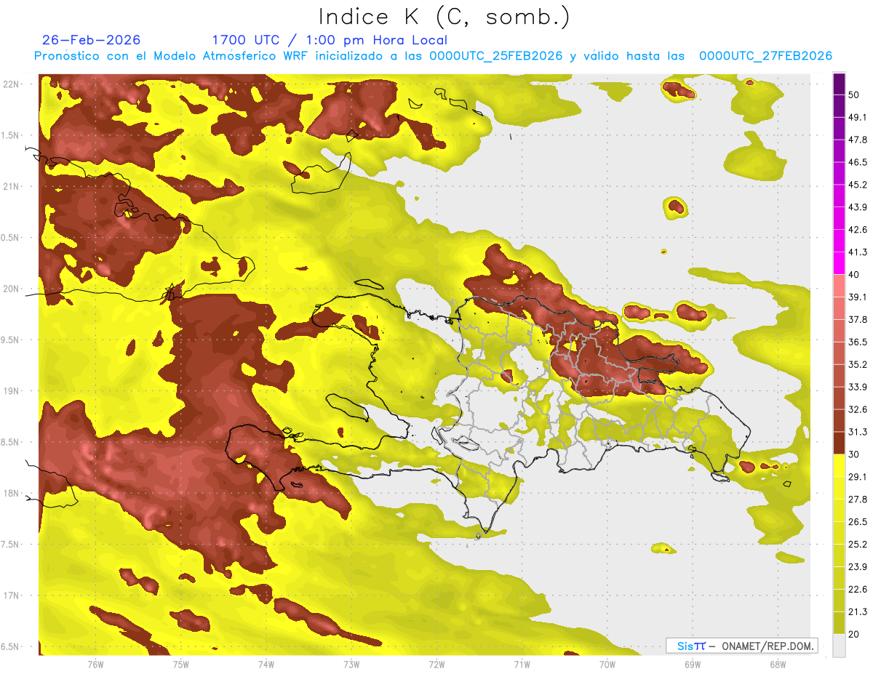Click the colorbar value "36.5"
873x674 pixels.
(858, 342)
